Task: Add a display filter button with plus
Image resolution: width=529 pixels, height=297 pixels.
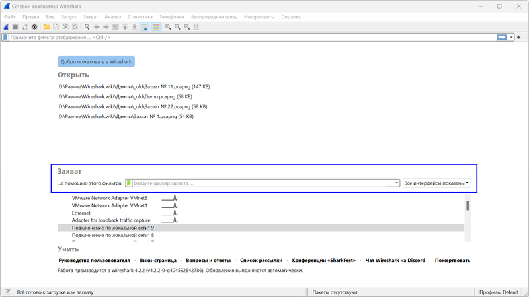Action: [519, 38]
